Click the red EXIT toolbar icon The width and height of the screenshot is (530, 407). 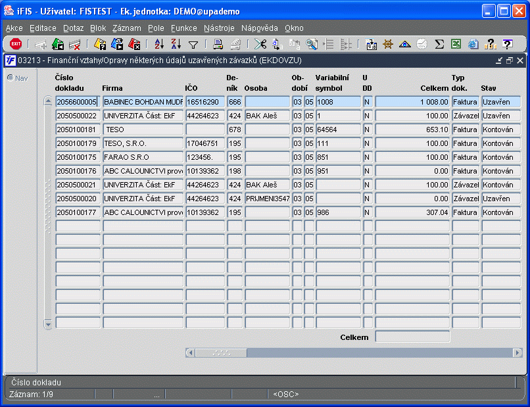[x=16, y=44]
